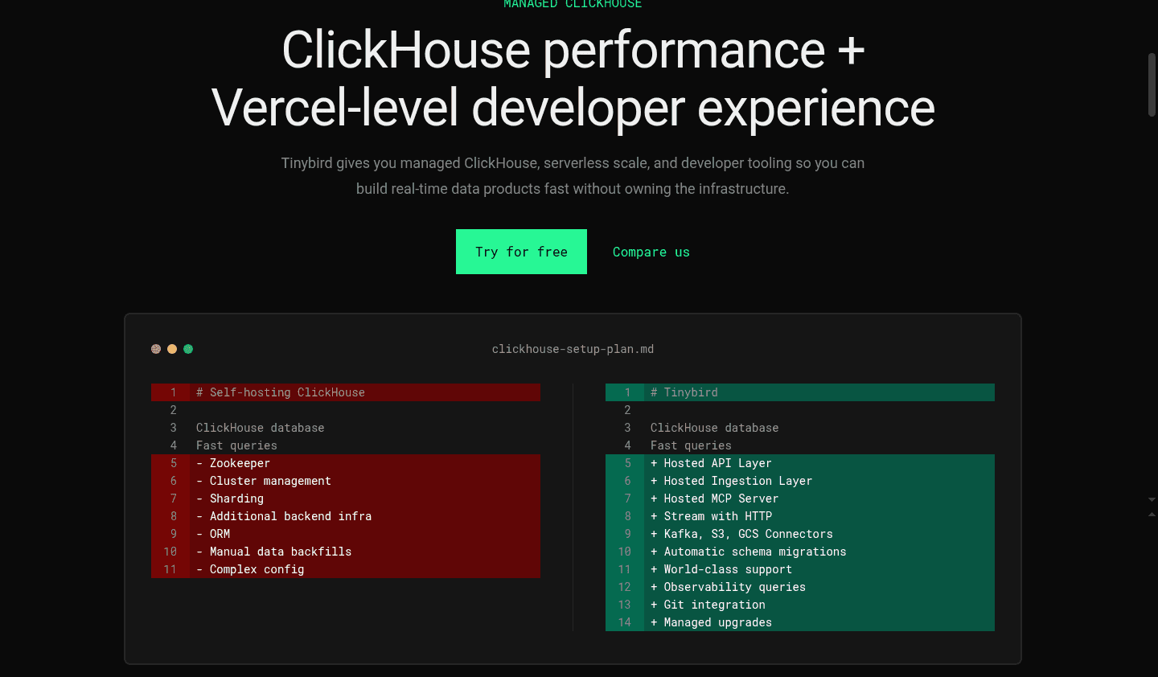Click the '+ Git integration' line
Viewport: 1158px width, 677px height.
800,605
